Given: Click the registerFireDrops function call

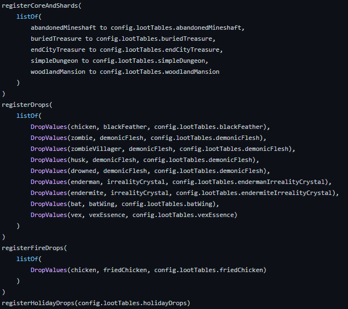Looking at the screenshot, I should (x=34, y=248).
